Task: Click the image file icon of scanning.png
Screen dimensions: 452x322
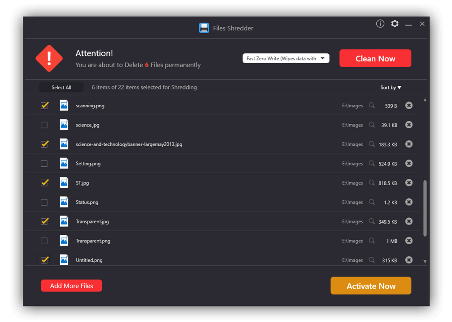Action: [x=64, y=106]
